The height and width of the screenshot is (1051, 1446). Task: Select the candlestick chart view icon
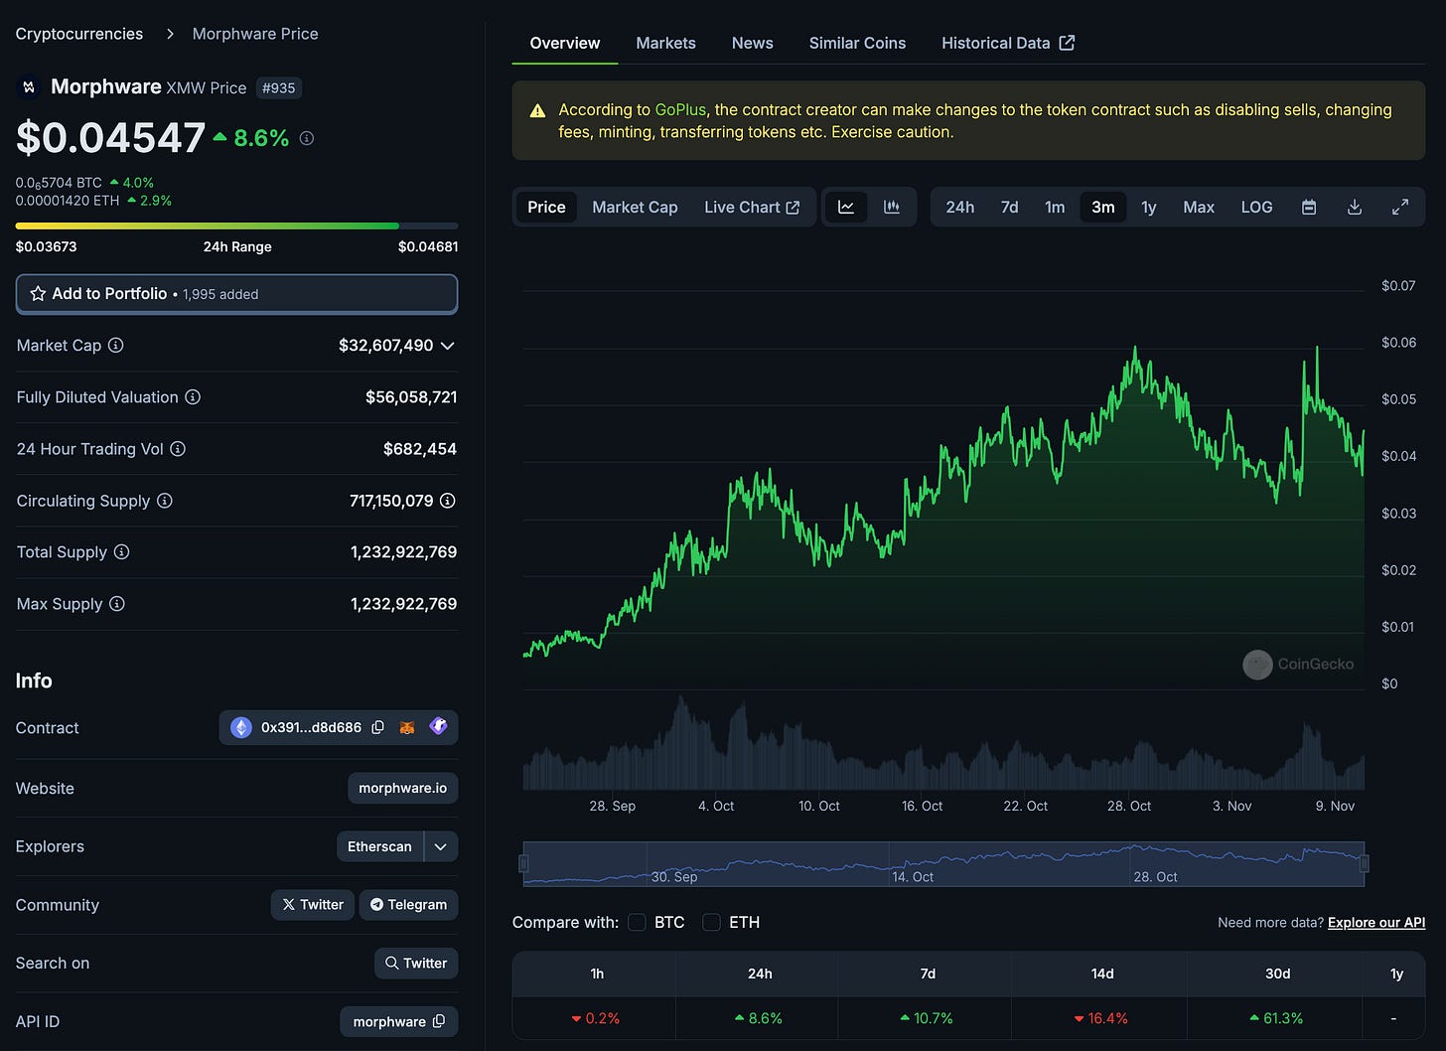[892, 207]
